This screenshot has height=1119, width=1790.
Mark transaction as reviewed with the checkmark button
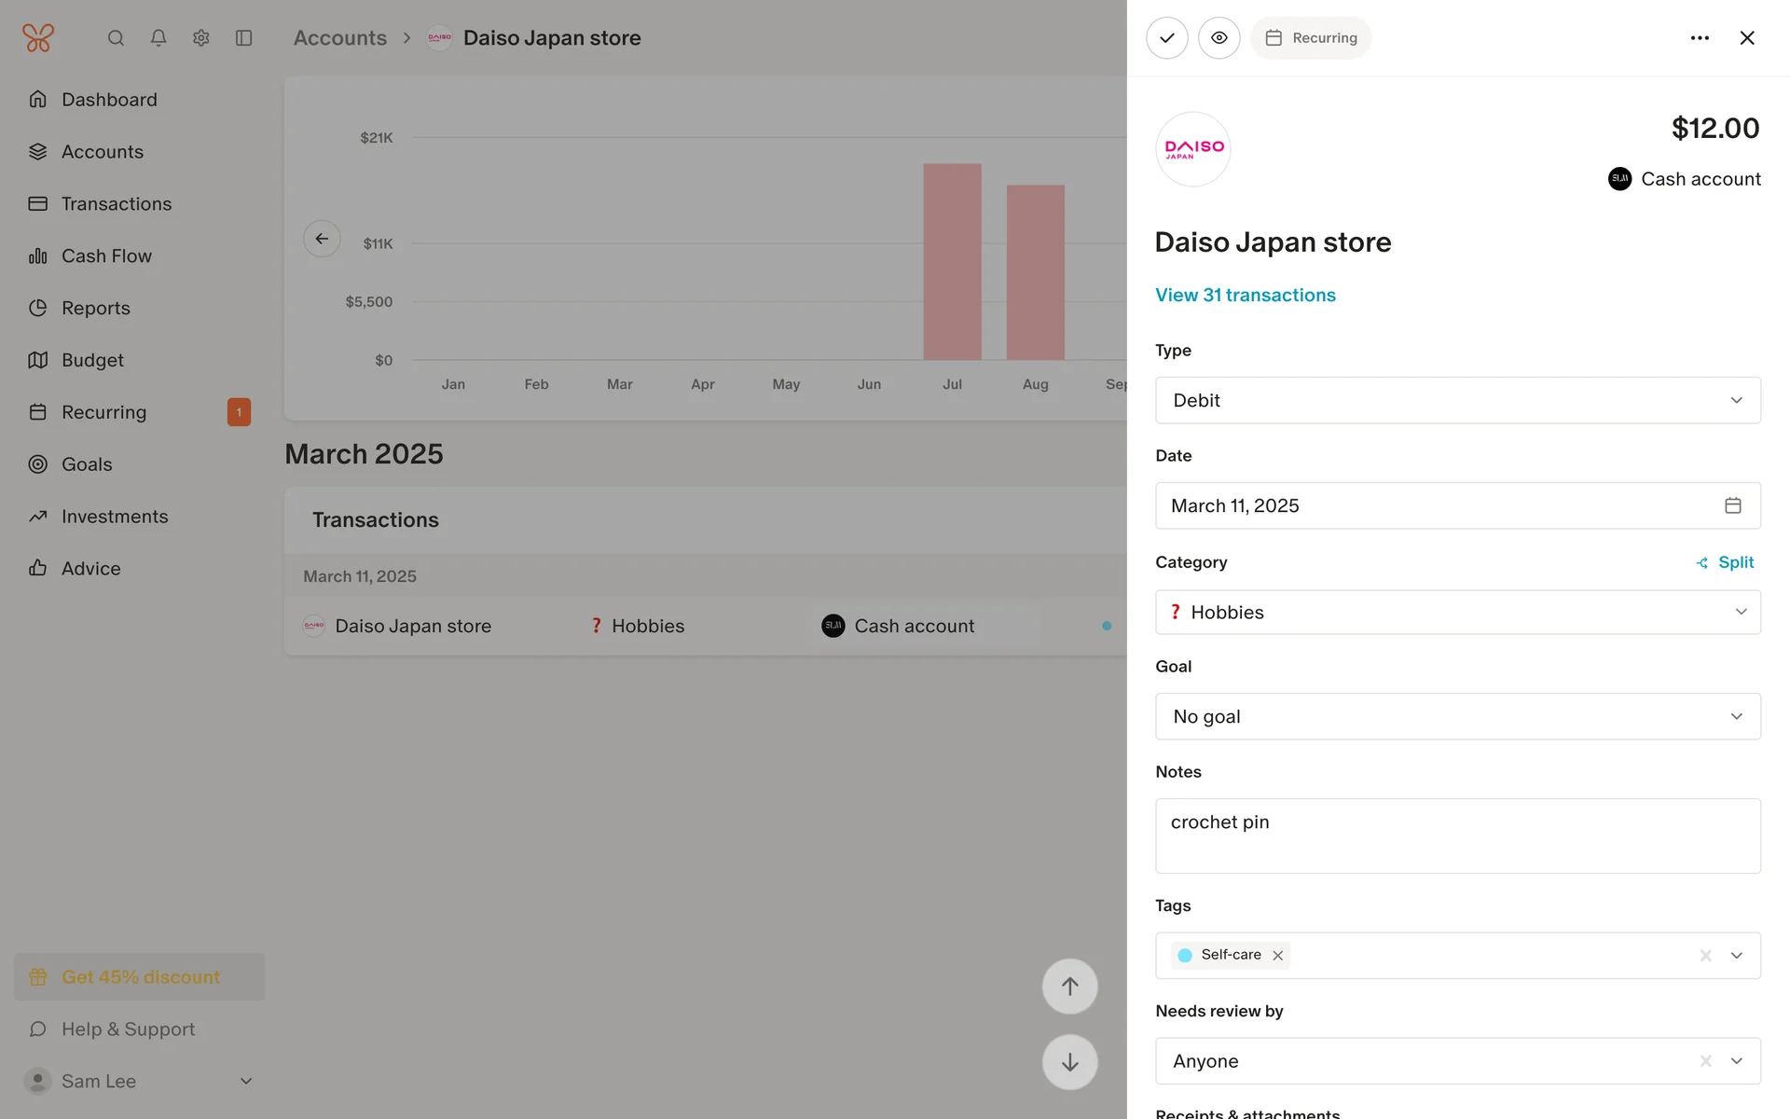click(1166, 38)
